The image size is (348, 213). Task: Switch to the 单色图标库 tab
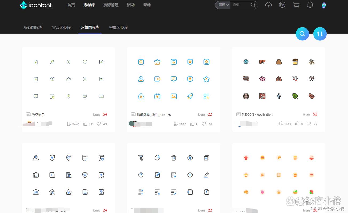pos(118,27)
